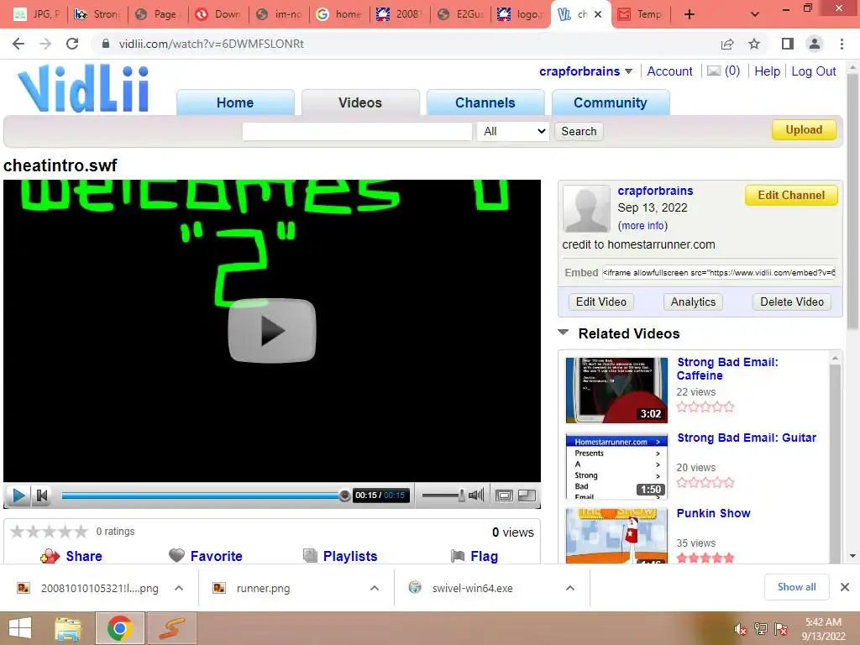Screen dimensions: 860x645
Task: Open Chrome profile icon
Action: (x=815, y=44)
